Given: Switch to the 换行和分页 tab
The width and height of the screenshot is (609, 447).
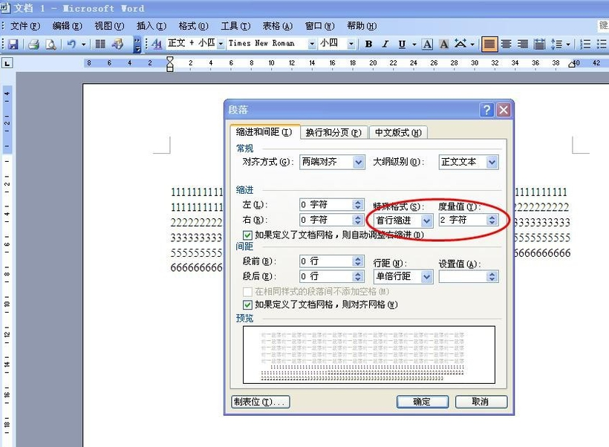Looking at the screenshot, I should click(334, 131).
